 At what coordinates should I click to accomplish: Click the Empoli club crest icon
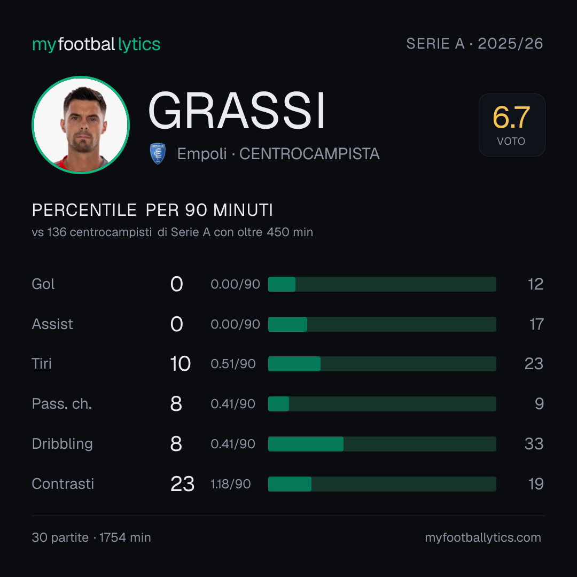point(158,153)
